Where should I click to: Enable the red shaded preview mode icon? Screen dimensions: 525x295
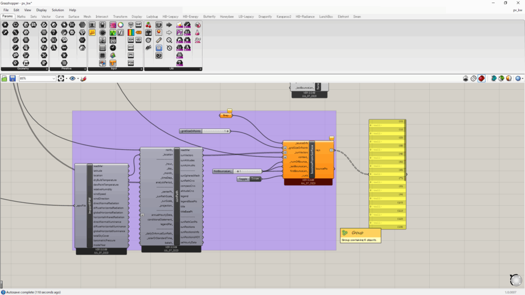(481, 78)
